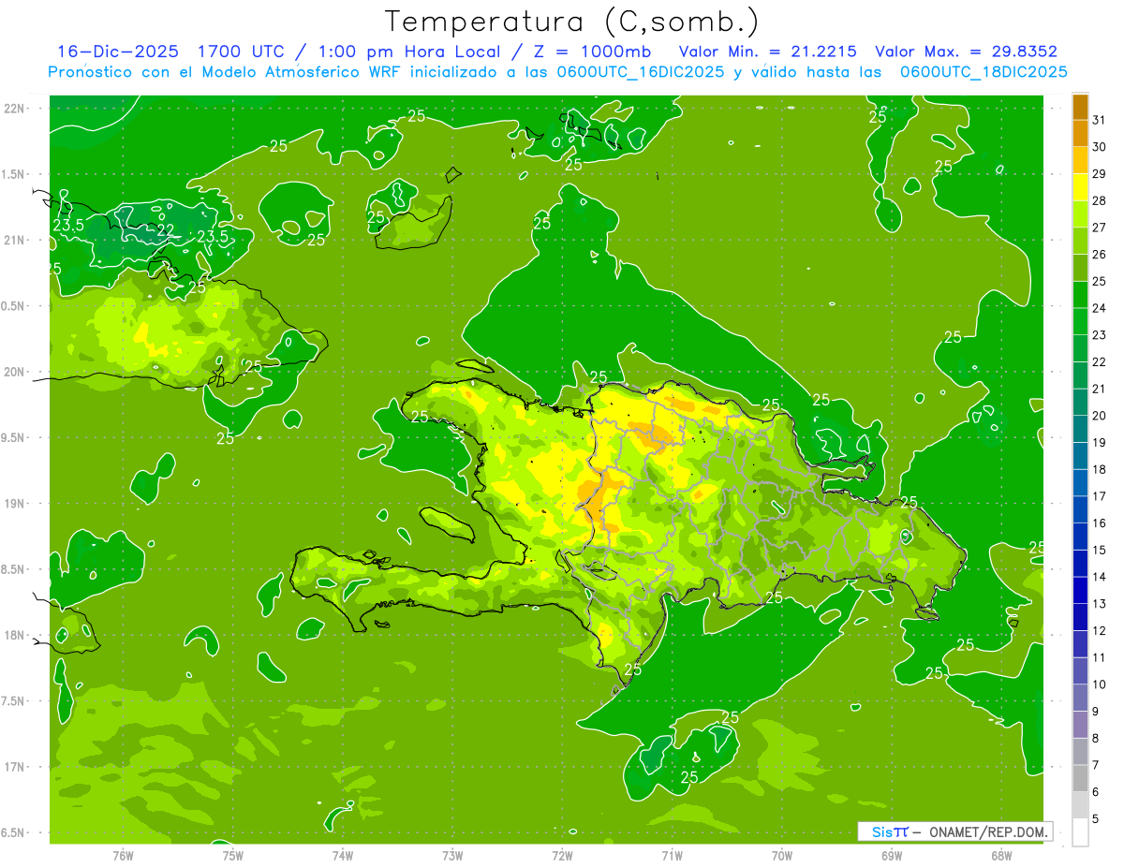Click the "1700 UTC" time text
Viewport: 1124px width, 868px height.
coord(241,51)
